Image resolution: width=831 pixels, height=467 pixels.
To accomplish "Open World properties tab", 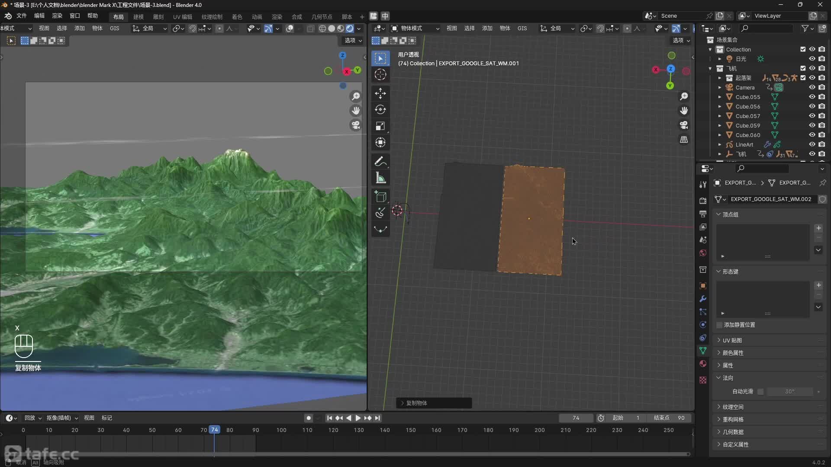I will tap(703, 253).
